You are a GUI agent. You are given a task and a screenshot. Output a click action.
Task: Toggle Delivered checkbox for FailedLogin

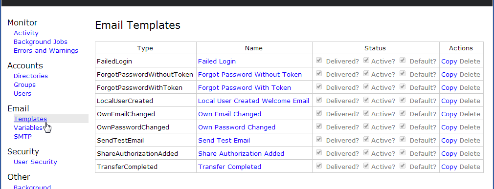(x=319, y=61)
